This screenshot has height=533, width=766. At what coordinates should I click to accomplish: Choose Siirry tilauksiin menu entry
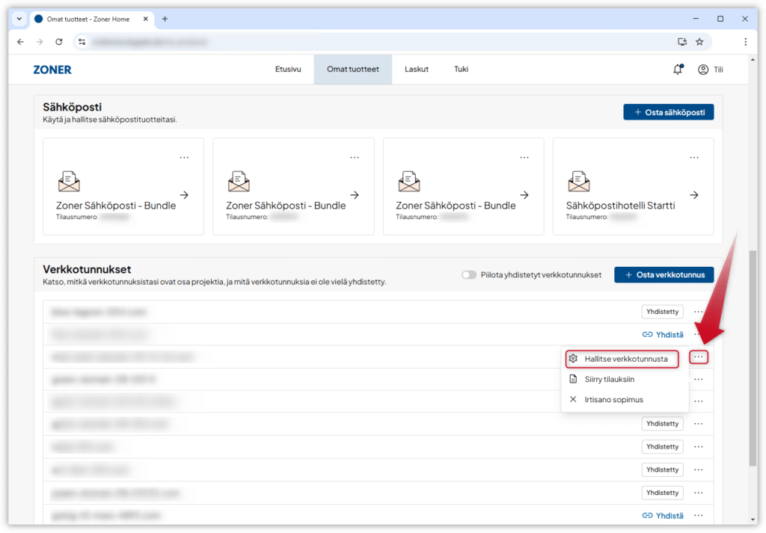(609, 379)
